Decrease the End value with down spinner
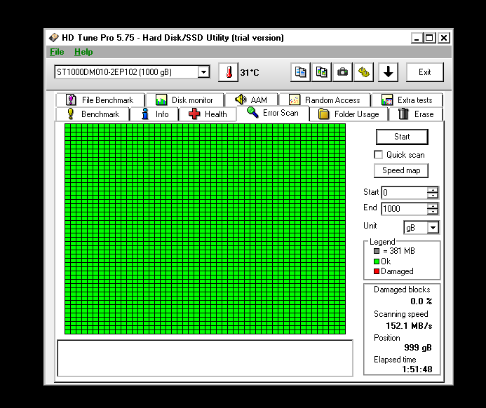 click(433, 212)
